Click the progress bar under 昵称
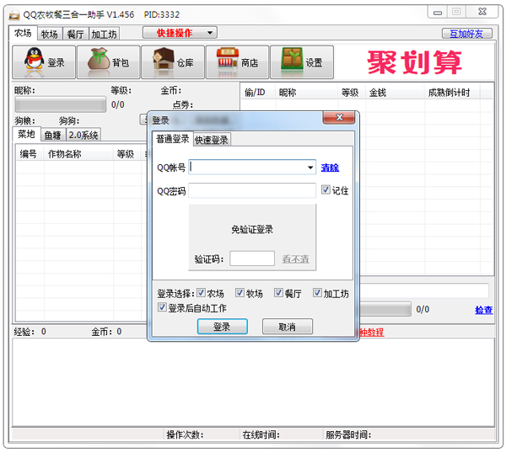Screen dimensions: 506x453 [61, 104]
